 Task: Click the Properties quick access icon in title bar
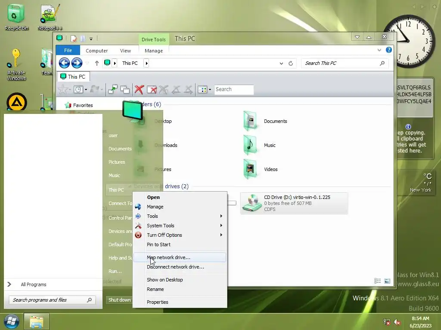(x=73, y=38)
